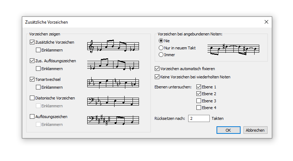Click the Abbrechen button
The height and width of the screenshot is (161, 293).
pos(255,130)
